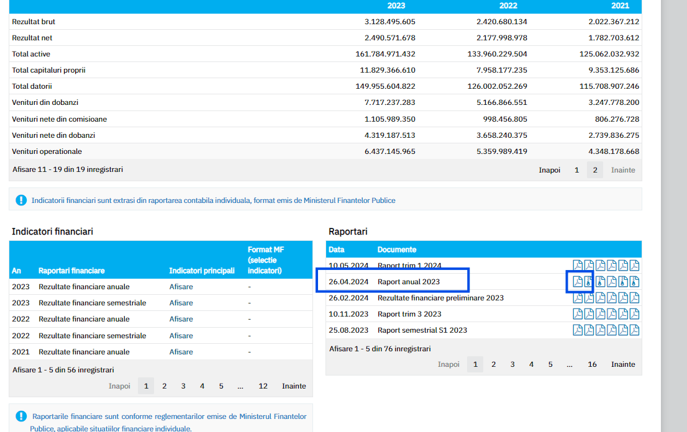Open first PDF icon for Raport trim 3 2023

click(577, 314)
